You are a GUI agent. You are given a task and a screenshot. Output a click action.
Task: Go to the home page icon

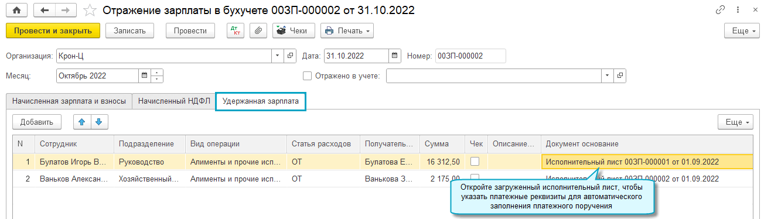click(x=16, y=11)
